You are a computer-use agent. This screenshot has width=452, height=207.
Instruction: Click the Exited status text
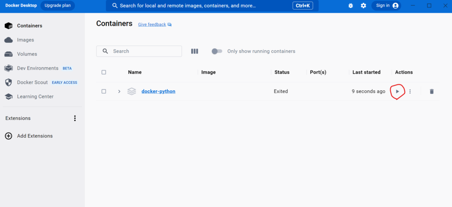pos(281,92)
